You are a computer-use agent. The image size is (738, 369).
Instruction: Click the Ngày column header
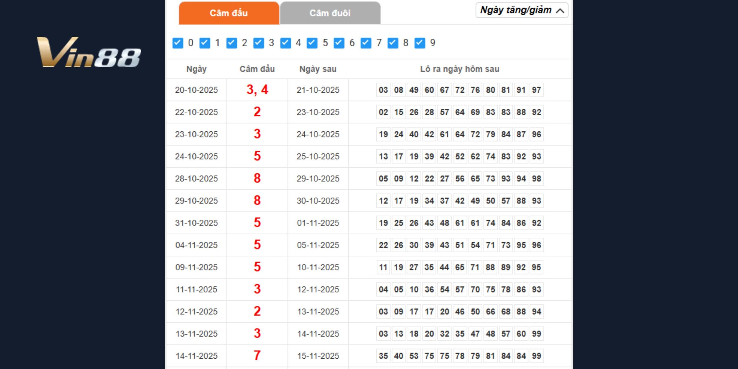[196, 69]
